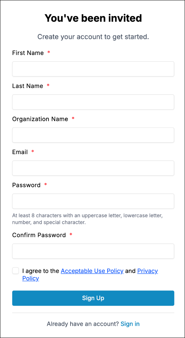Check the policy agreement checkbox
Screen dimensions: 185x338
point(15,271)
